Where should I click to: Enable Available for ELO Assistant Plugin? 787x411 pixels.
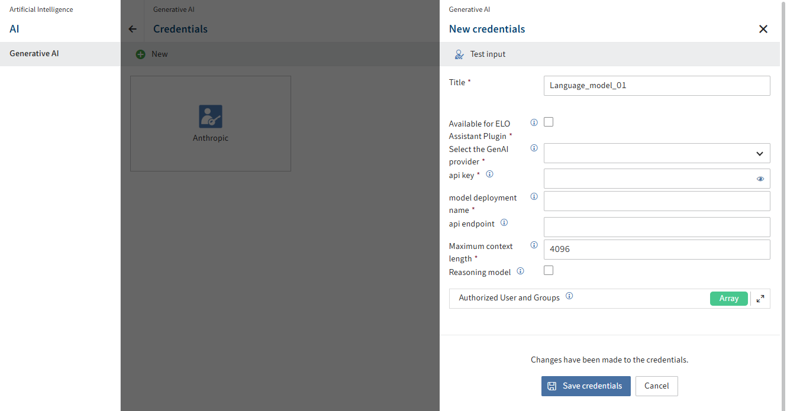[549, 121]
